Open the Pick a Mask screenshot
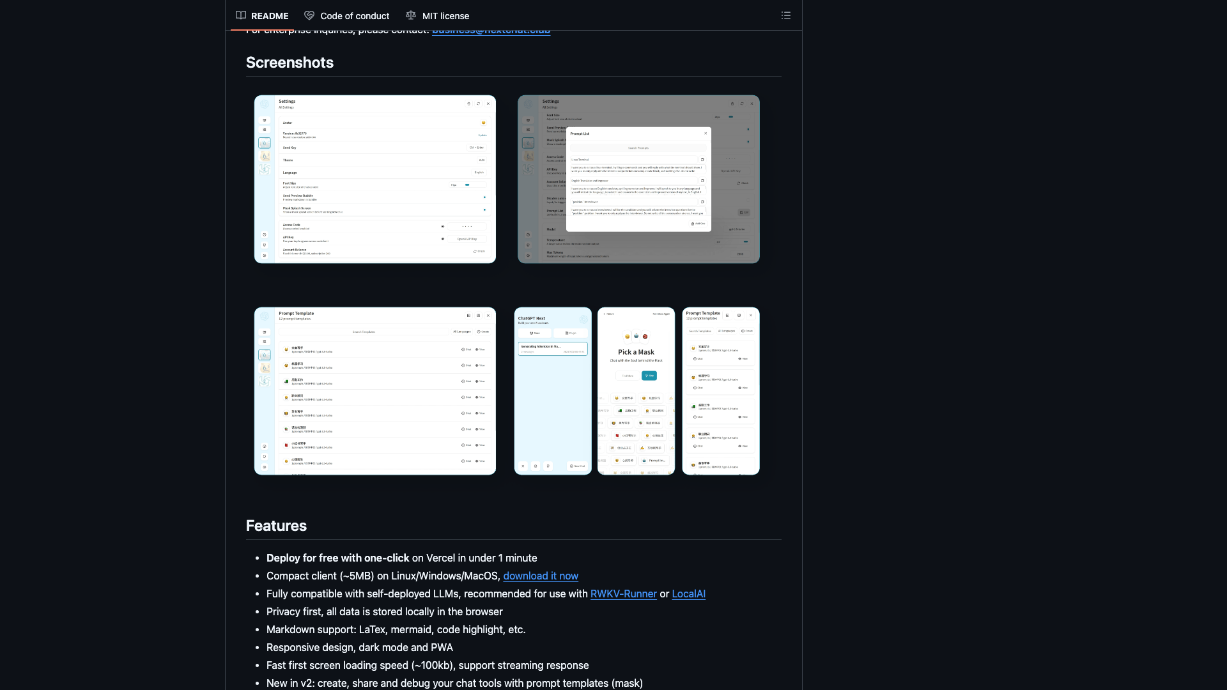Screen dimensions: 1227x690 [x=636, y=391]
